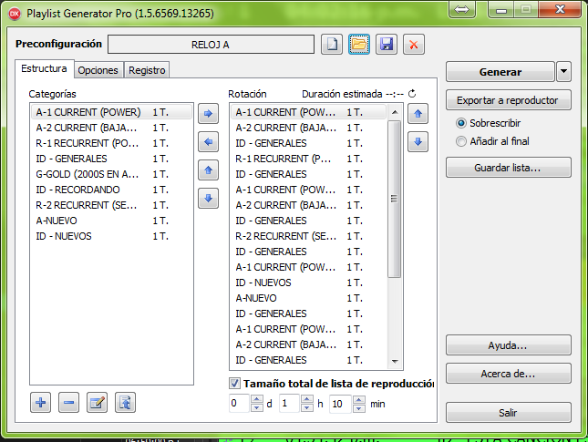Click the new preset document icon
The width and height of the screenshot is (588, 442).
pos(332,45)
